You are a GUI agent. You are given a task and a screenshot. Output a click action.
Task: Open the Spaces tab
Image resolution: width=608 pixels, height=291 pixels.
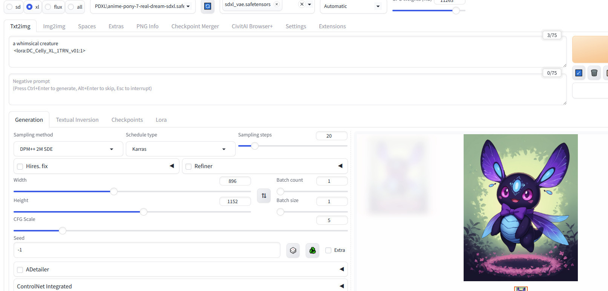[87, 26]
